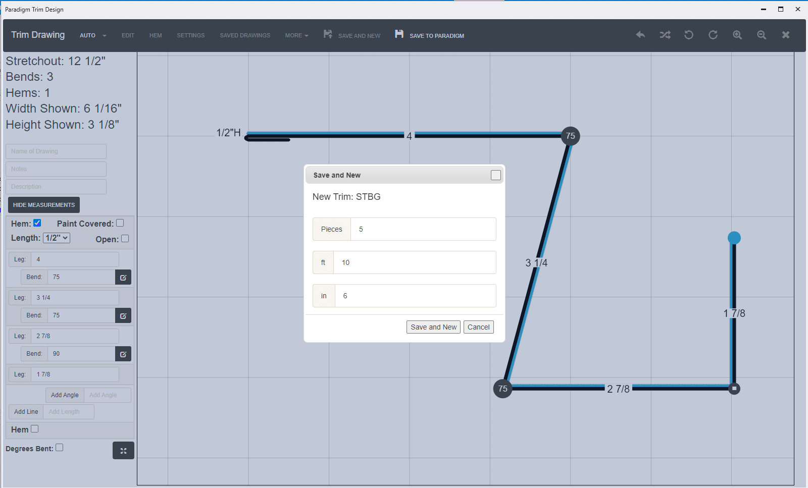Enable the Degrees Bent checkbox
Image resolution: width=808 pixels, height=488 pixels.
coord(59,448)
